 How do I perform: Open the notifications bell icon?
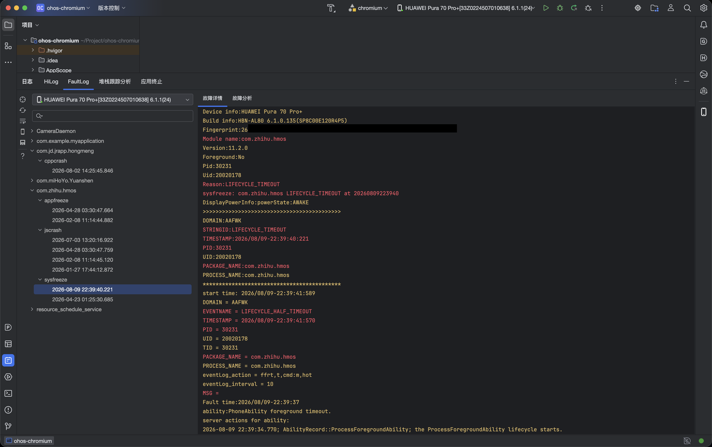[704, 25]
